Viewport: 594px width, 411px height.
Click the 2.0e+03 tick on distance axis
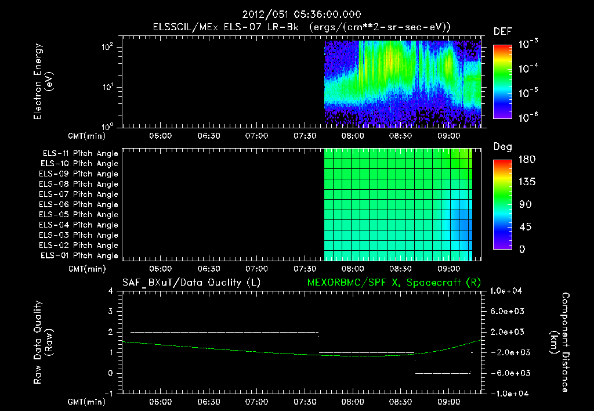pos(508,331)
